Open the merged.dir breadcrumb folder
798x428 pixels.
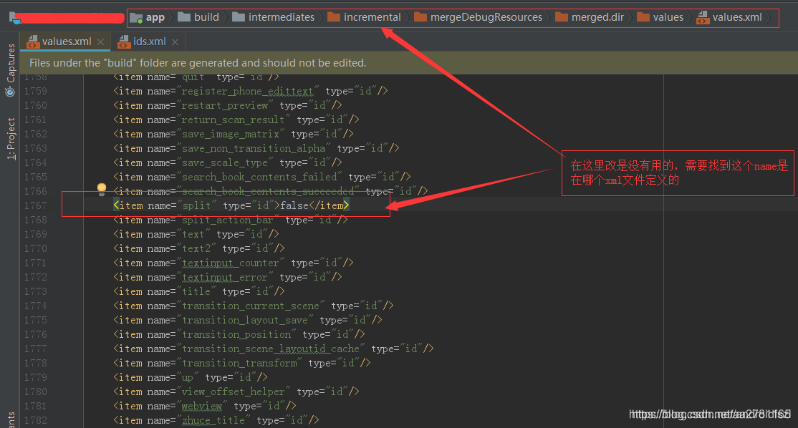pyautogui.click(x=590, y=17)
